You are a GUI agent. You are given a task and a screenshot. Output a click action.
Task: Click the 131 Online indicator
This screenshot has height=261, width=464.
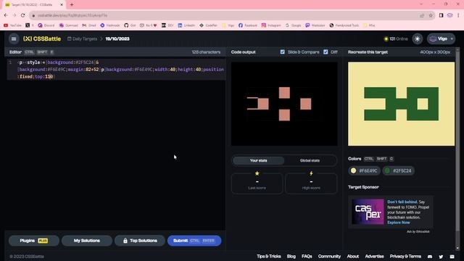(396, 38)
